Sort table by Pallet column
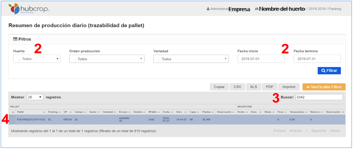Screen dimensions: 353x149 coord(30,112)
